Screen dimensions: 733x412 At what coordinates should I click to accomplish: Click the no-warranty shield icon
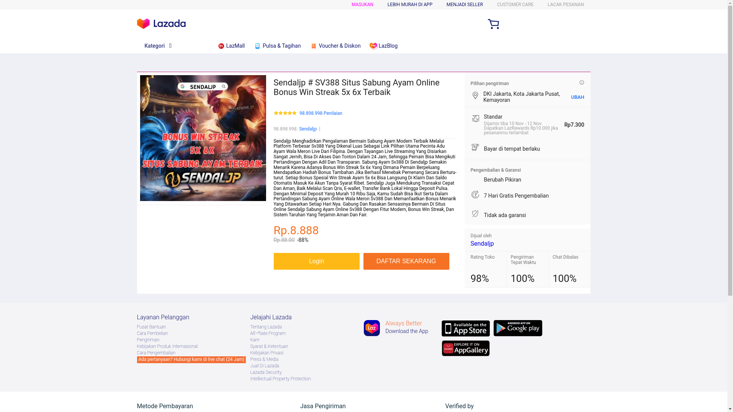point(475,214)
